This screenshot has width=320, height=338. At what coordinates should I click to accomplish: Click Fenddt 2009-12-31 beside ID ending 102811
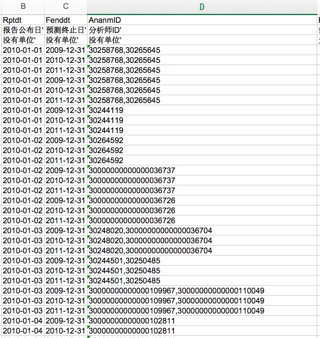(66, 321)
